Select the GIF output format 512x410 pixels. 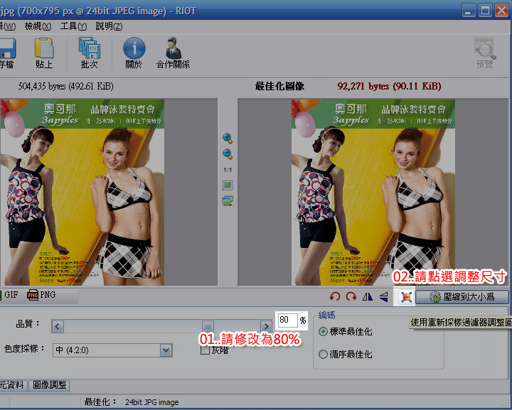point(9,295)
